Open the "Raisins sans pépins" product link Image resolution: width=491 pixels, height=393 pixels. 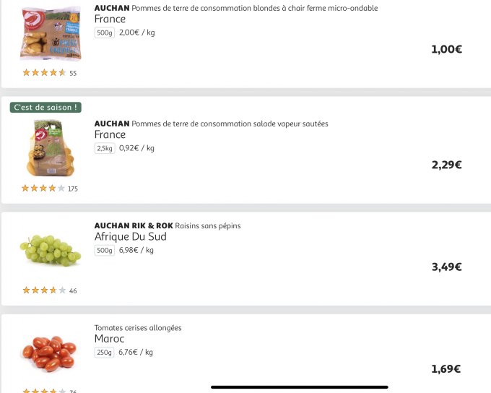click(208, 225)
